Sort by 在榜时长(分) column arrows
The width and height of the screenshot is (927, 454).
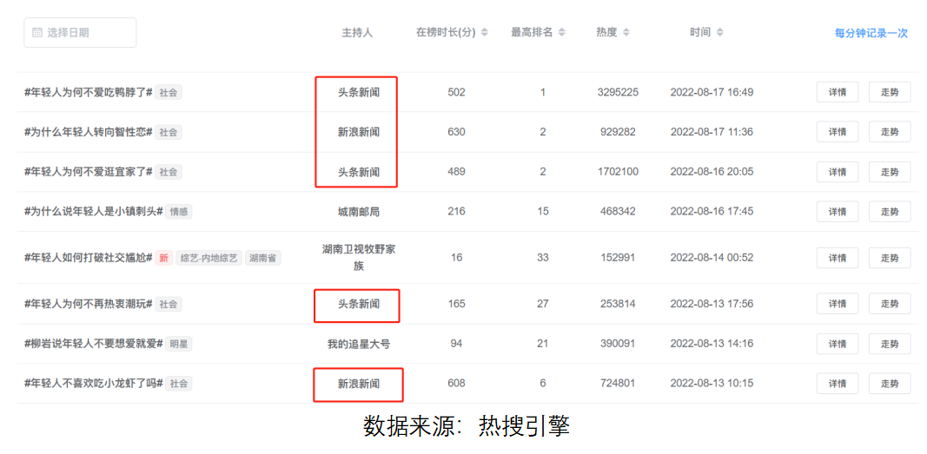pos(484,33)
